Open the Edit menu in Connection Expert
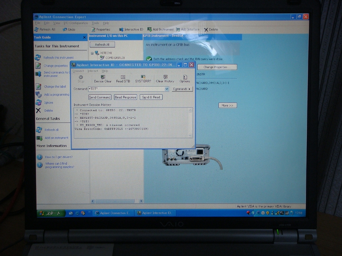 tap(47, 23)
